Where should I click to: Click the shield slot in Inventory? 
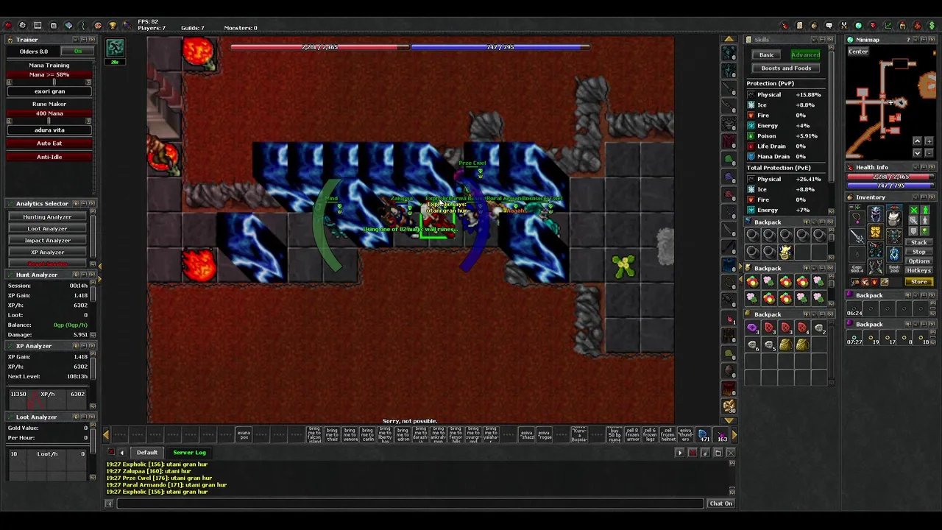(x=894, y=236)
